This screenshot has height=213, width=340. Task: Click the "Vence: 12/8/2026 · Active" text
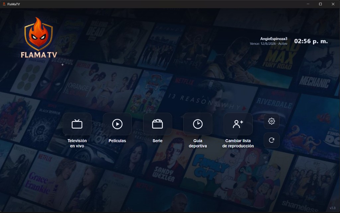268,44
